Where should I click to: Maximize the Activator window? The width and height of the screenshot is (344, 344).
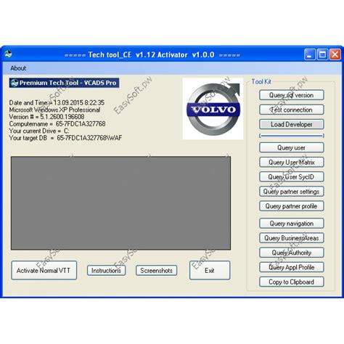[x=322, y=54]
